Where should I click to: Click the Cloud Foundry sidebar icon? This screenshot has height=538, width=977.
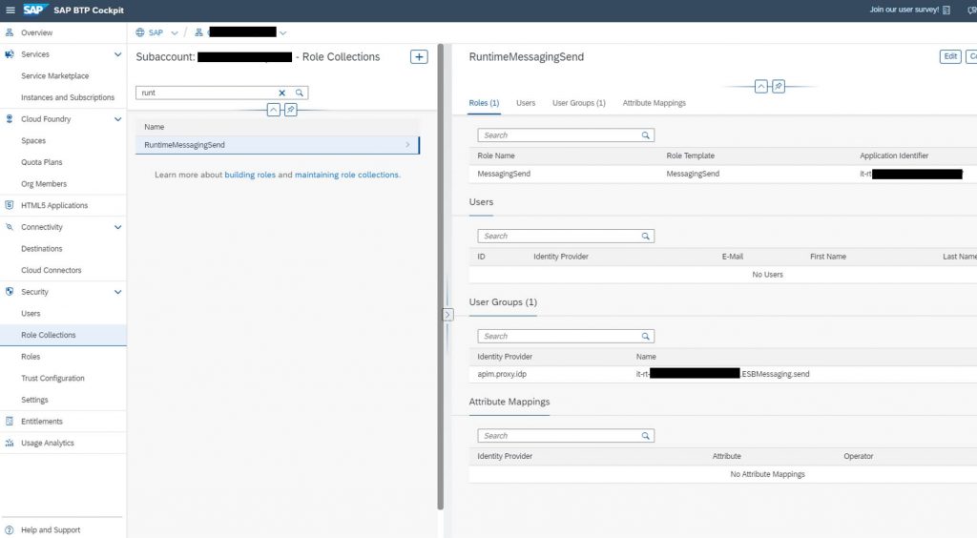coord(10,119)
